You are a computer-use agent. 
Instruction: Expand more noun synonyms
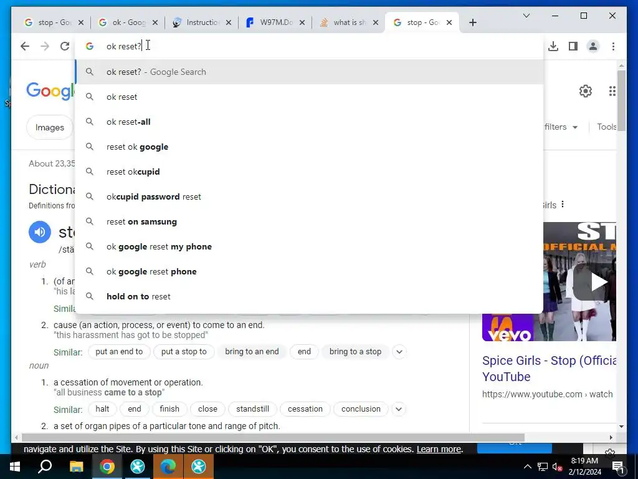[x=399, y=409]
